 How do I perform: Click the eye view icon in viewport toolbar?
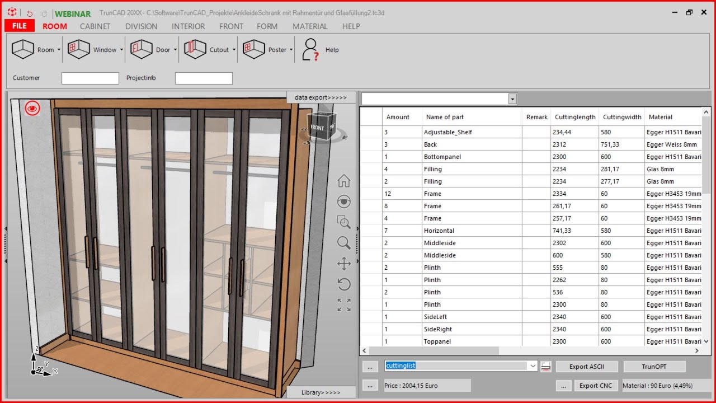(x=344, y=201)
